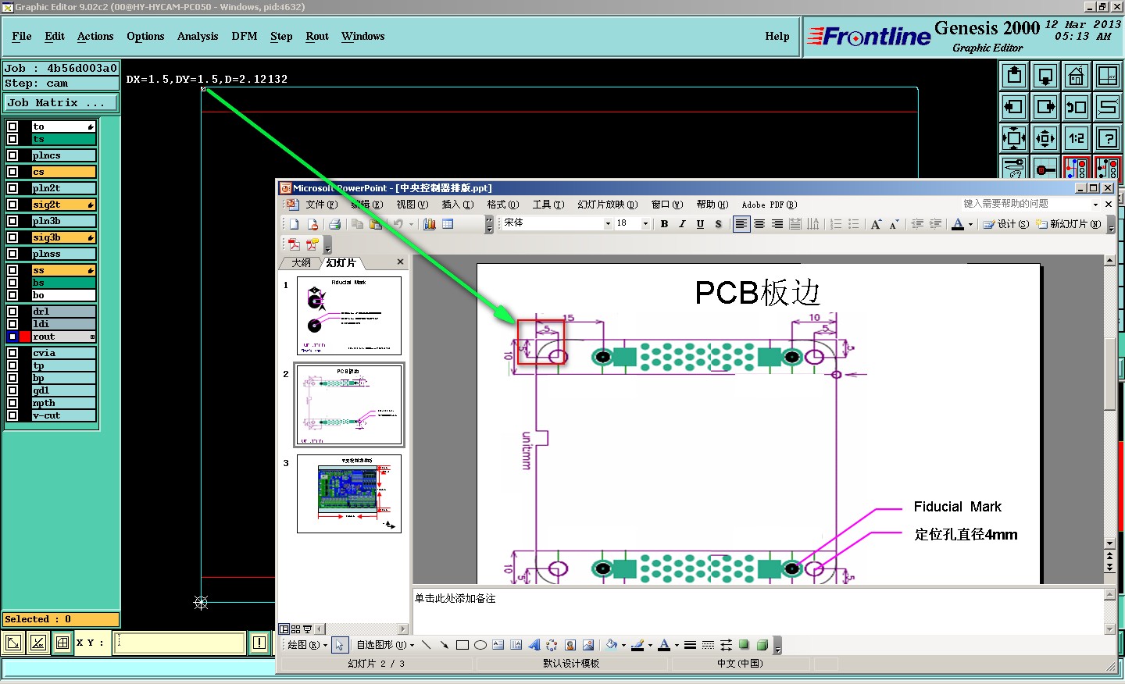Click the 设计 Design button
1125x684 pixels.
coord(1006,224)
